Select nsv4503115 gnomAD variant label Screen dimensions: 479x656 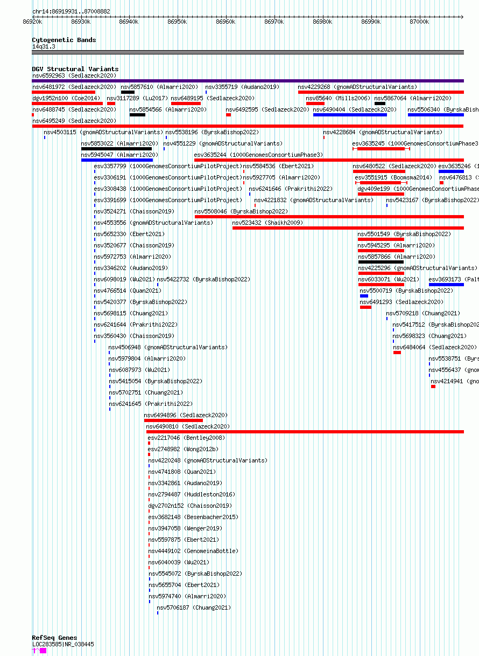(x=103, y=132)
